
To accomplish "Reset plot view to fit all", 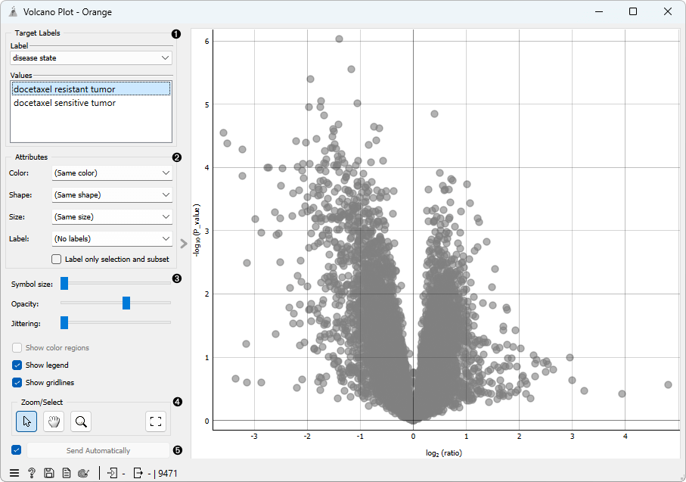I will tap(156, 421).
